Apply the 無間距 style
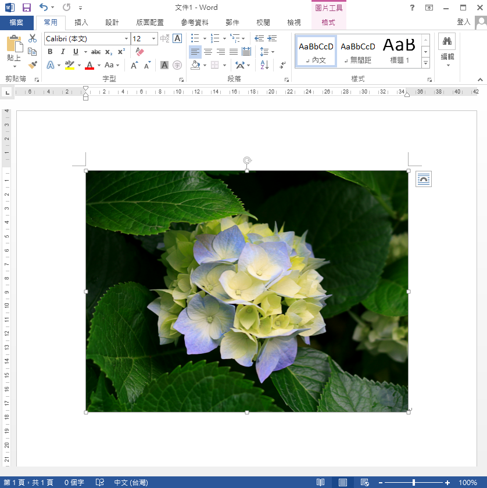487x488 pixels. [357, 51]
